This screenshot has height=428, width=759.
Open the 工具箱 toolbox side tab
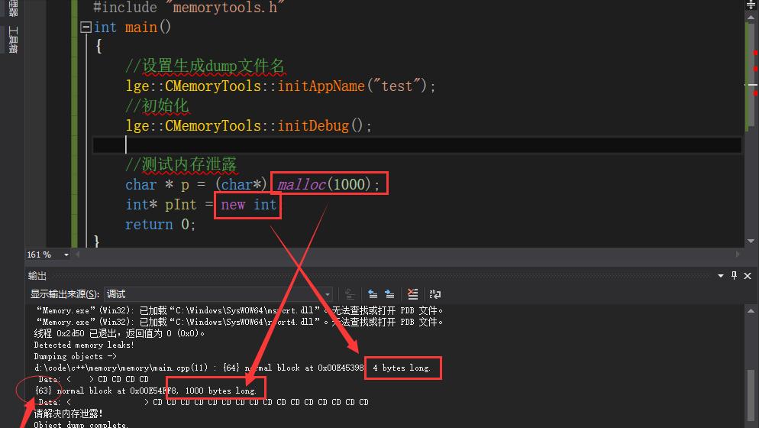tap(13, 40)
